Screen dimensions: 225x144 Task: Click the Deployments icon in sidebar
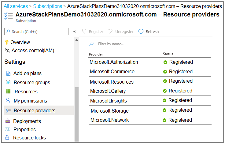pos(8,121)
